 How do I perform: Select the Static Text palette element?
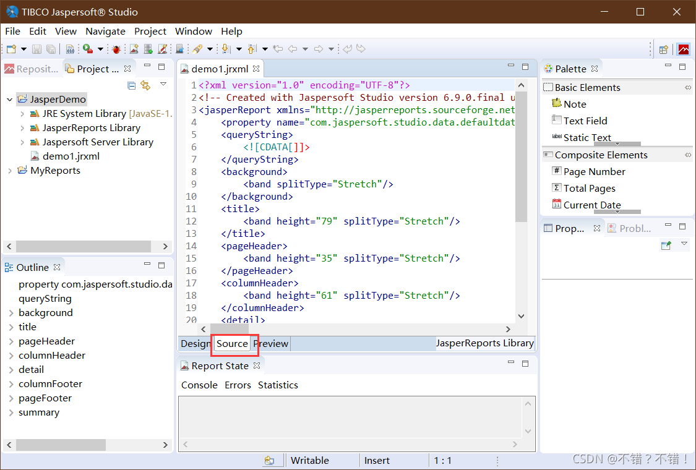[582, 137]
